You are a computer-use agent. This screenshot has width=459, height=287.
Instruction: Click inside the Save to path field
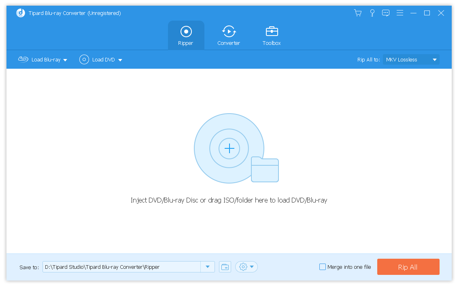[121, 267]
